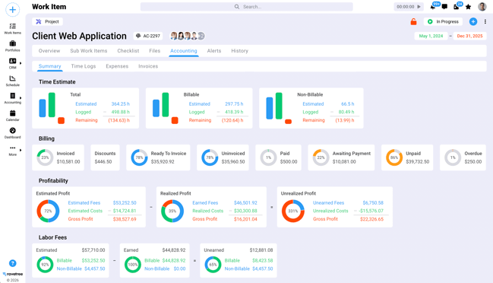493x283 pixels.
Task: Click the notifications bell icon
Action: pos(433,7)
